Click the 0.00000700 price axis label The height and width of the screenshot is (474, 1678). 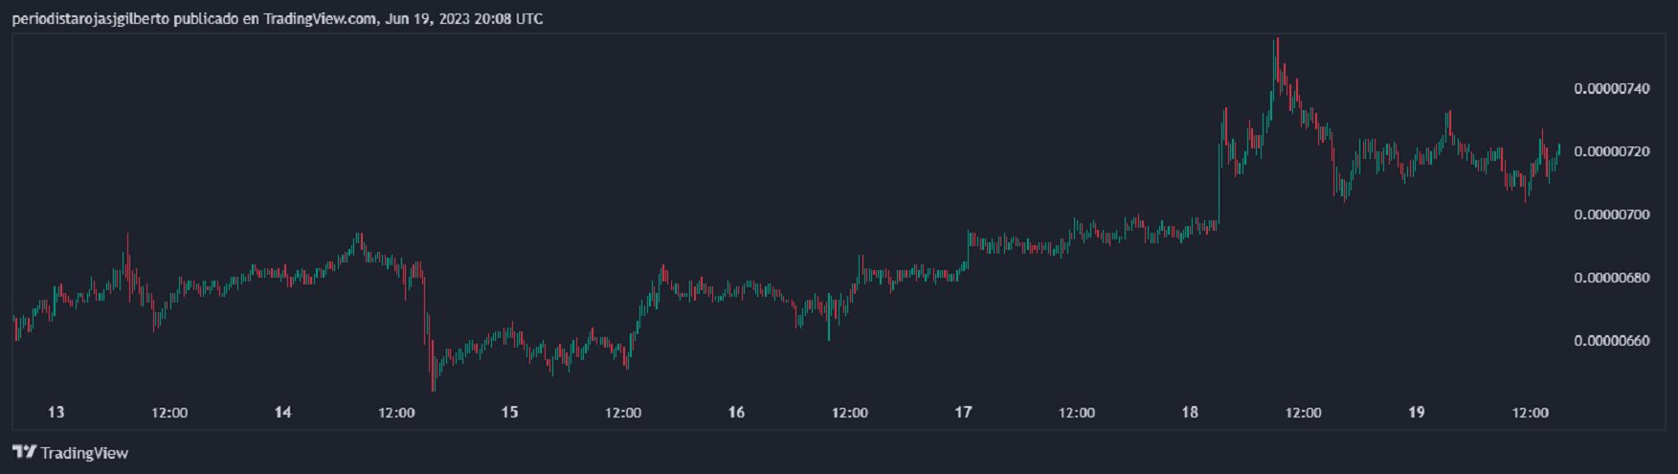coord(1611,214)
